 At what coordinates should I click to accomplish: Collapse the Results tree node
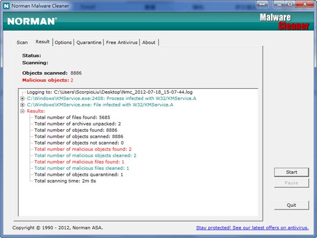click(22, 111)
